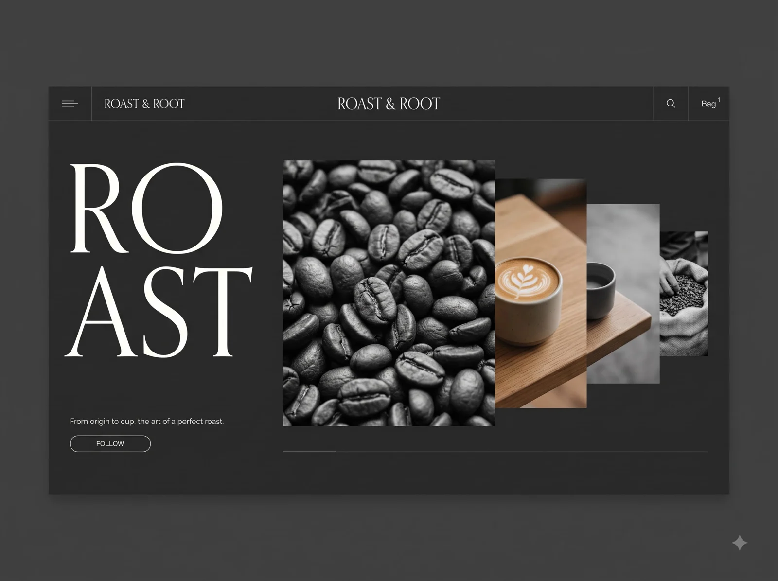Click the left-aligned ROAST & ROOT logo

tap(144, 104)
